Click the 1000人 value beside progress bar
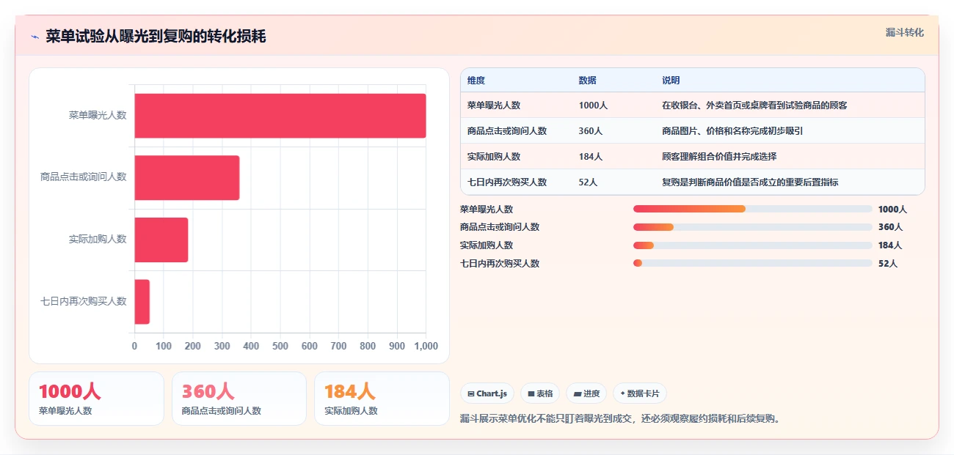Viewport: 954px width, 455px height. 893,209
